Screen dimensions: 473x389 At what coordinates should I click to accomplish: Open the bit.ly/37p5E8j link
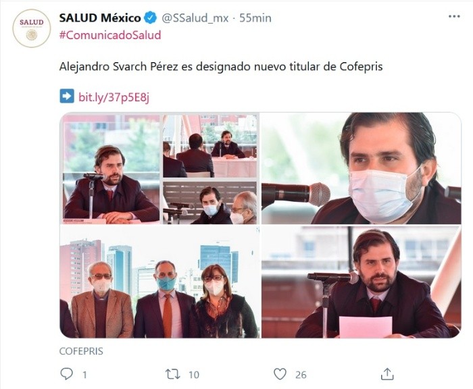(114, 97)
